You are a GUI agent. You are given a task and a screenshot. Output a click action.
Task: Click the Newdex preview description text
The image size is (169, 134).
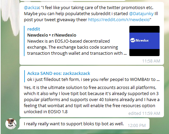coord(77,47)
